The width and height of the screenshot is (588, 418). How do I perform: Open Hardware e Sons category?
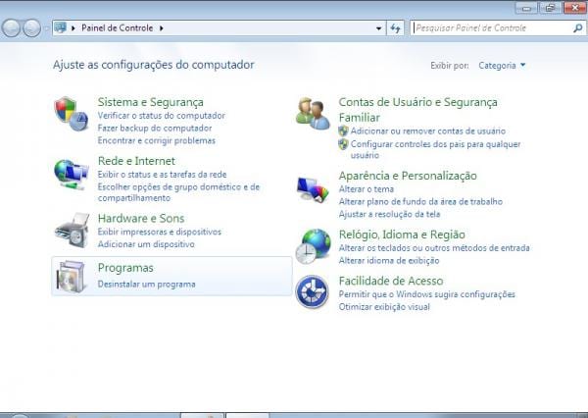(x=141, y=218)
